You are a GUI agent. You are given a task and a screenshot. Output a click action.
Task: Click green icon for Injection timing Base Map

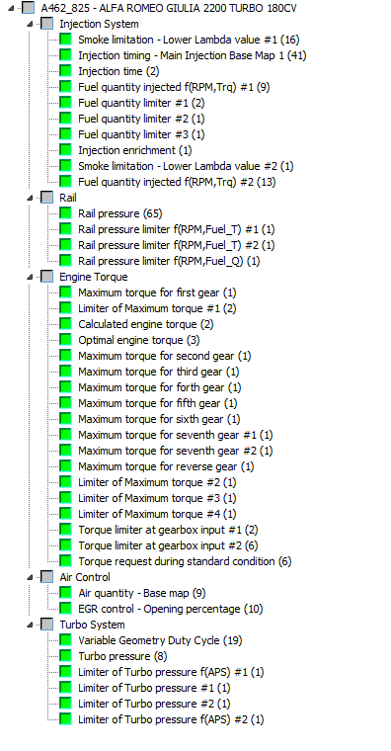pyautogui.click(x=65, y=55)
